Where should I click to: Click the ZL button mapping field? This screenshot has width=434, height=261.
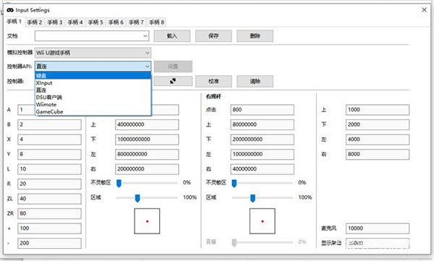(x=49, y=199)
